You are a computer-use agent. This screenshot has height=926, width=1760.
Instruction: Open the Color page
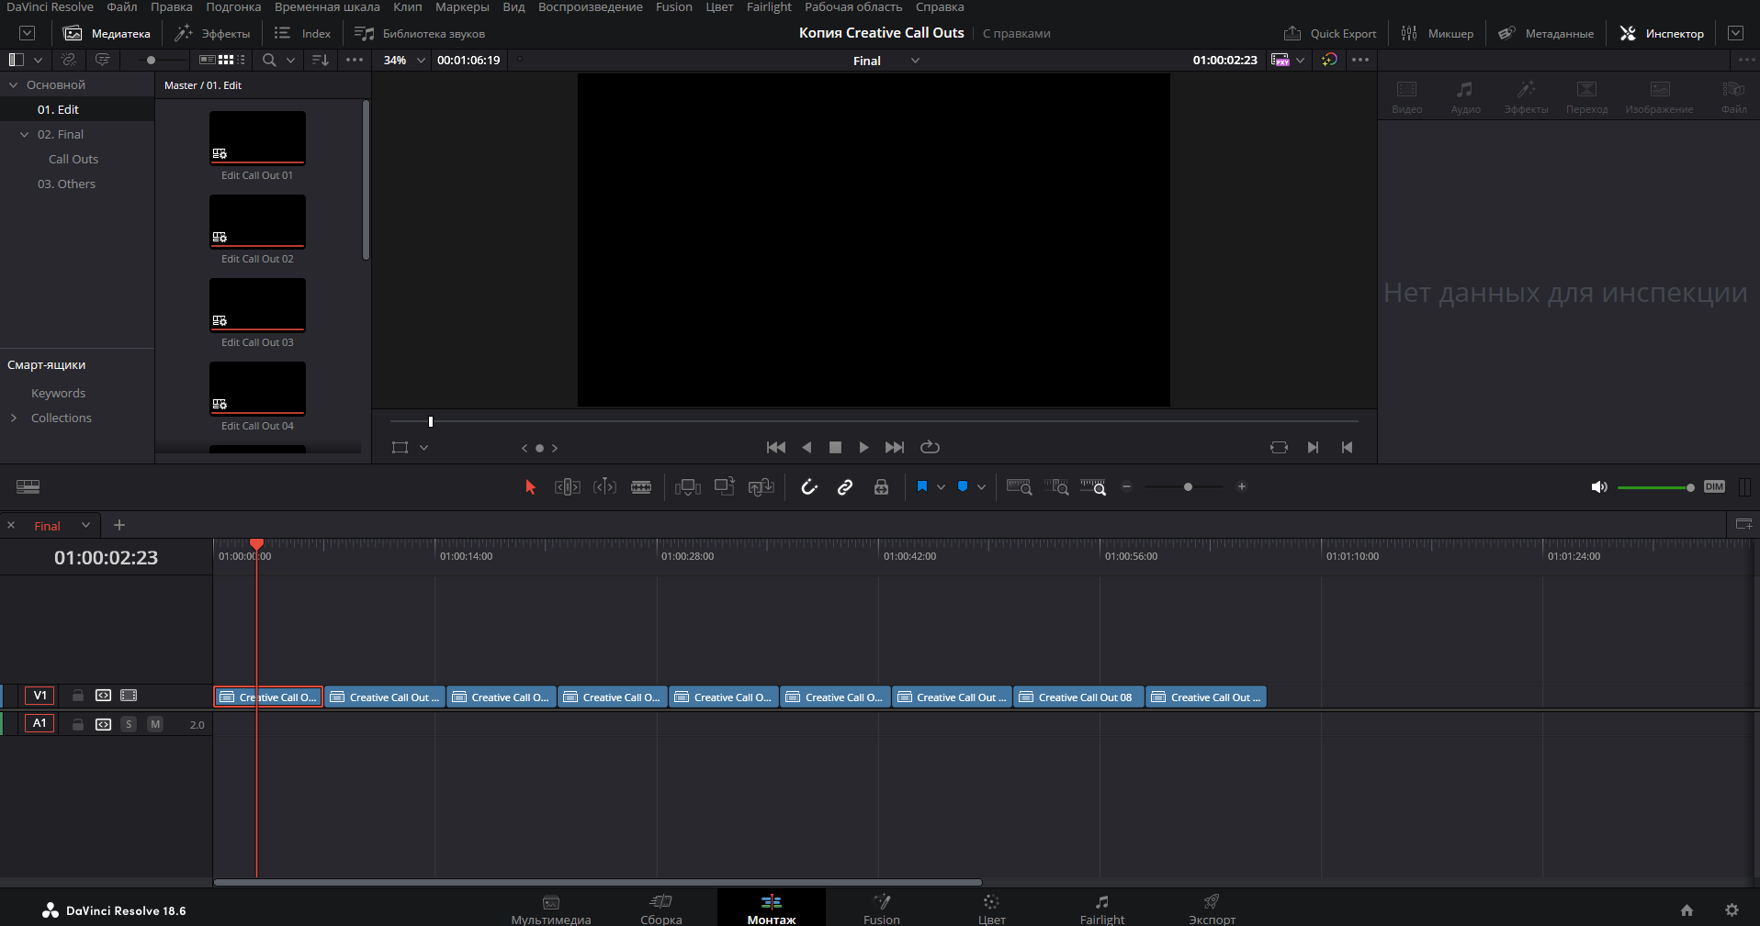coord(991,908)
